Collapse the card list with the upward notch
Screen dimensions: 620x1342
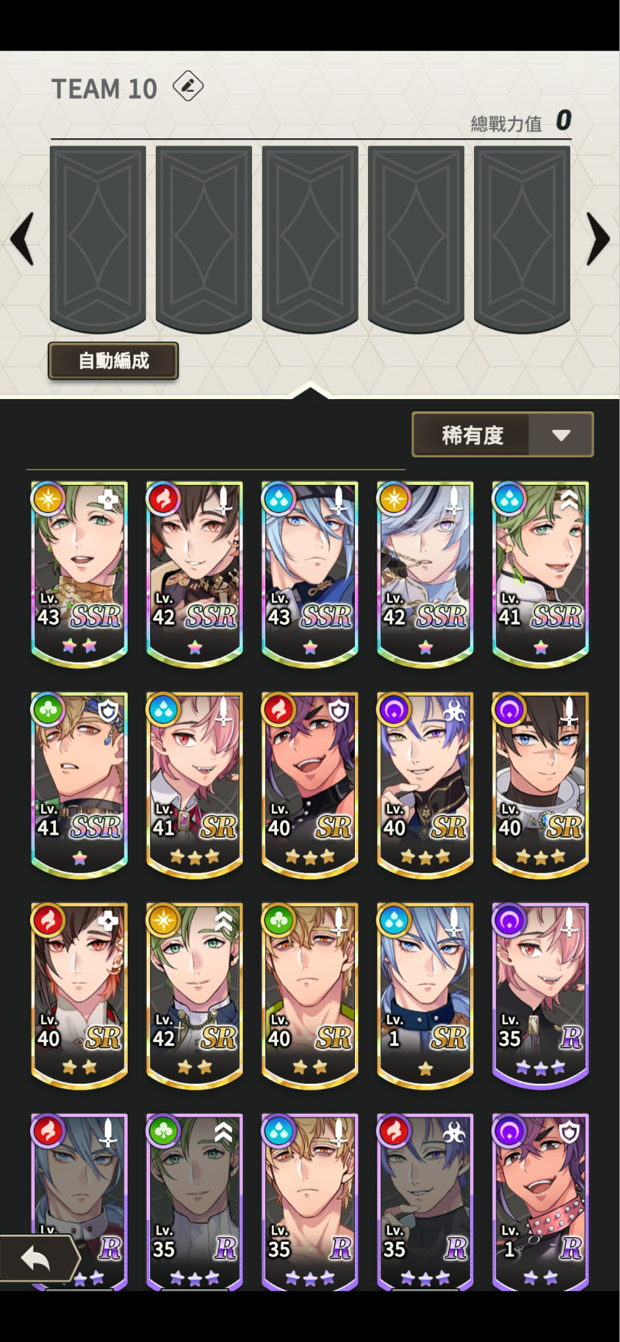pyautogui.click(x=310, y=391)
